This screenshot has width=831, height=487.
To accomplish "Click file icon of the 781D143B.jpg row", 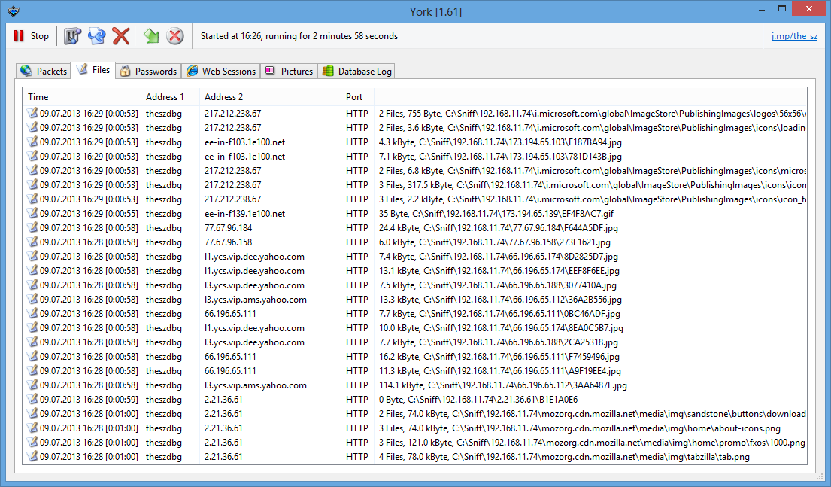I will pyautogui.click(x=33, y=156).
